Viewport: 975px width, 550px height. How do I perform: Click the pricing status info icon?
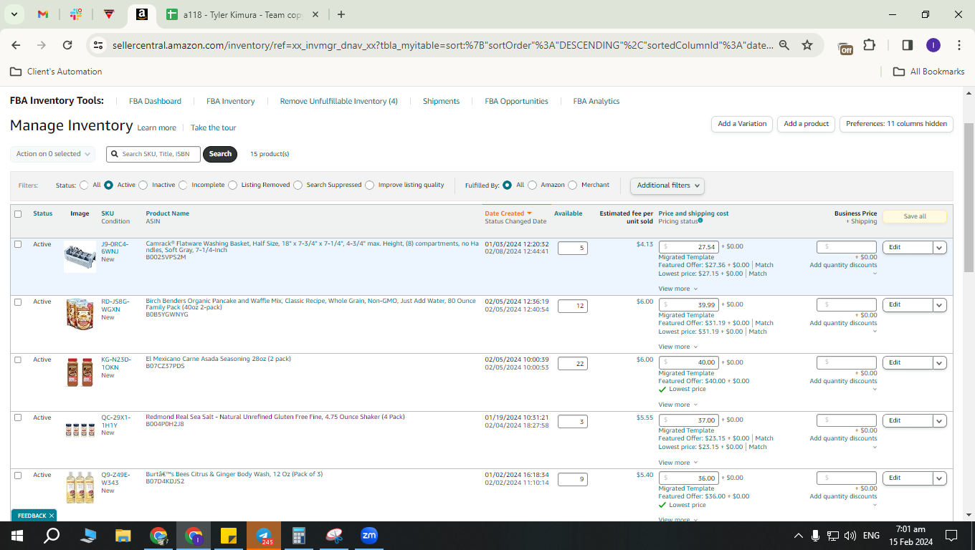point(700,221)
